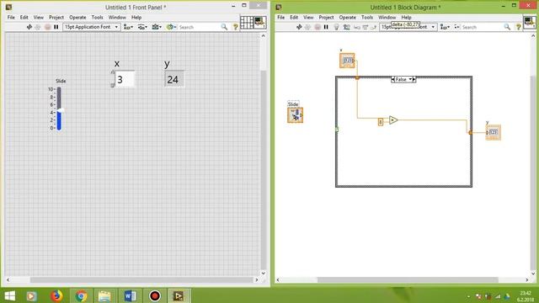Show Context Help from the Front Panel

[x=236, y=27]
